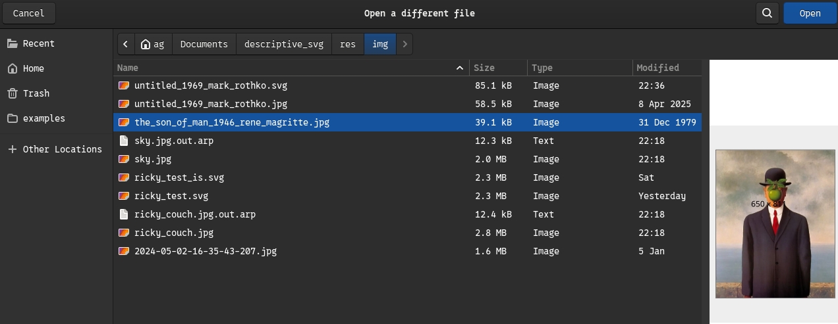Click image icon of ricky_test.svg
Viewport: 838px width, 324px height.
[x=123, y=196]
